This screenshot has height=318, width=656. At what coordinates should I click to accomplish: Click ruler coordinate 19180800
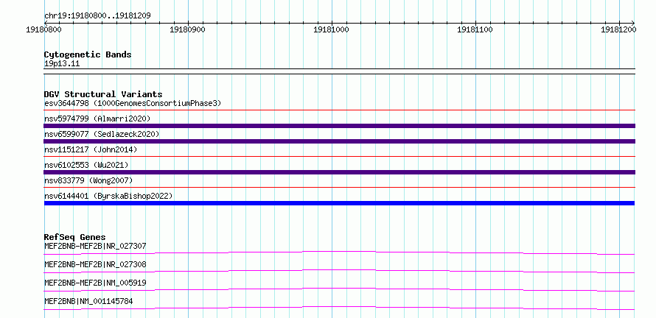[x=44, y=30]
